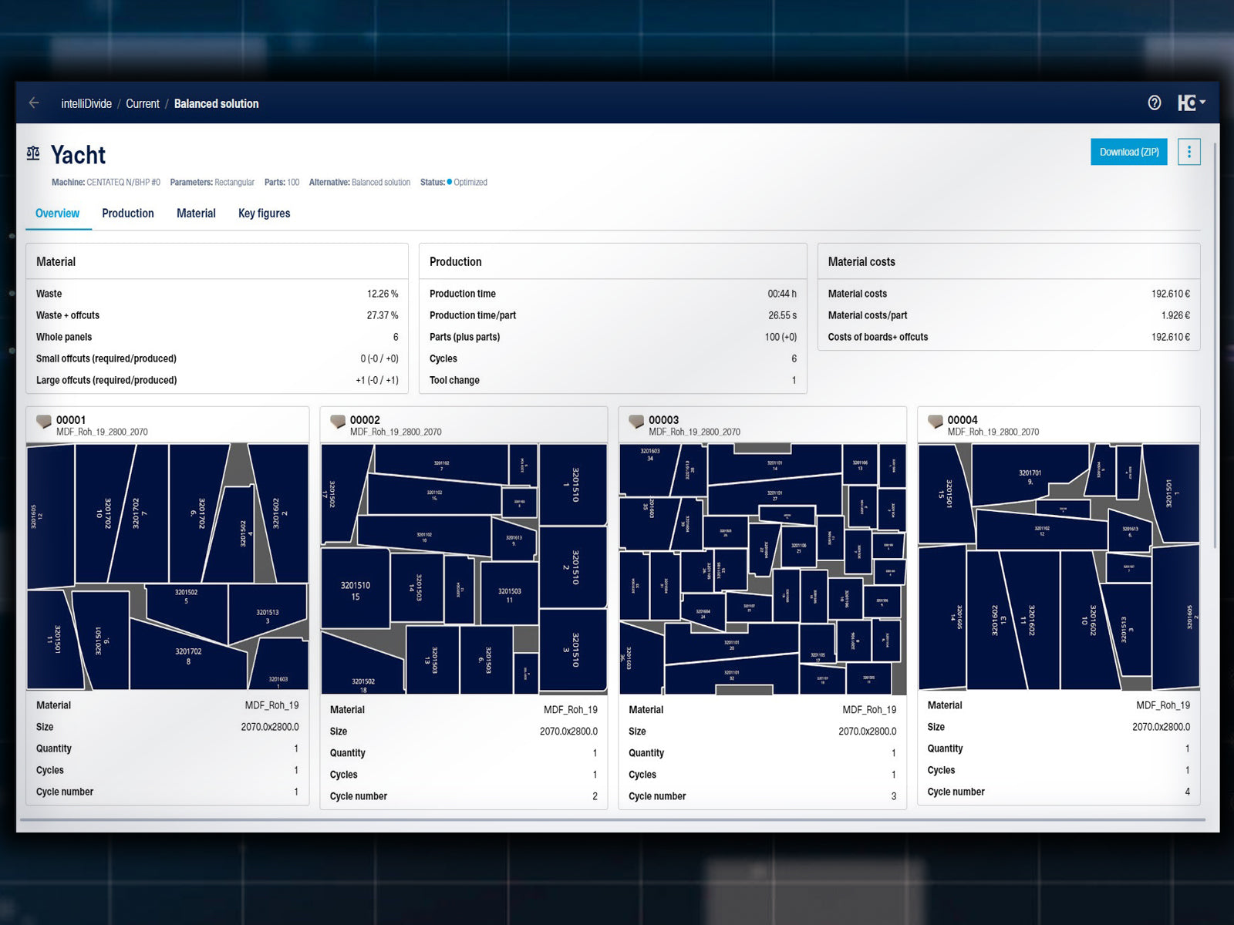
Task: Click the board icon for pattern 00003
Action: click(636, 421)
